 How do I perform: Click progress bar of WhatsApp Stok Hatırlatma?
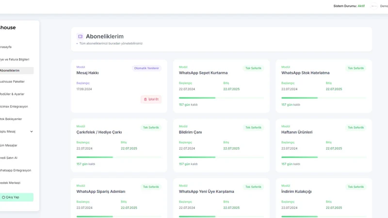323,98
